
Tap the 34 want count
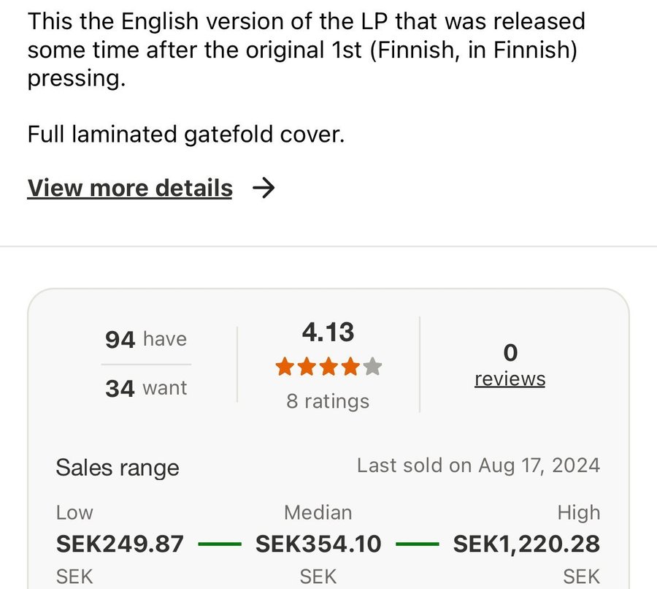coord(146,388)
